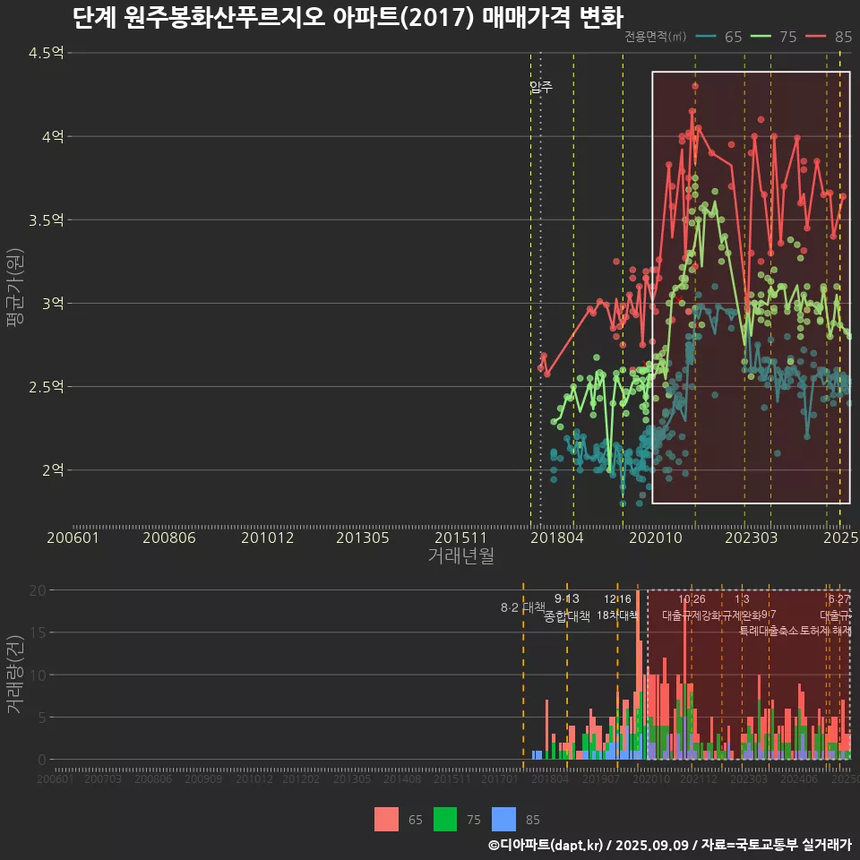Click the salmon 65 swatch in bottom legend
Viewport: 860px width, 860px height.
point(386,819)
